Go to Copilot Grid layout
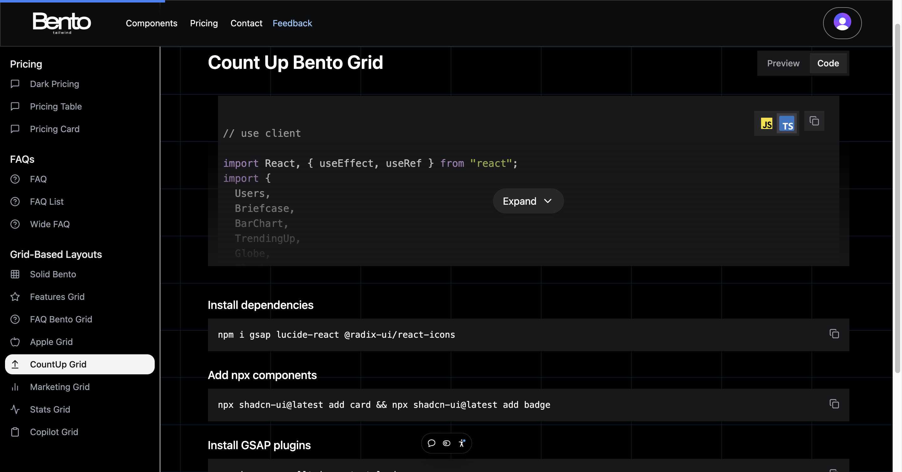This screenshot has width=902, height=472. coord(80,432)
